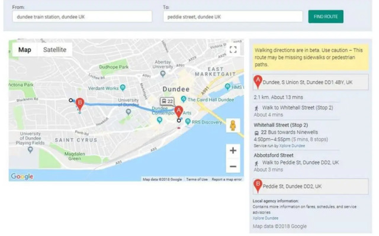Viewport: 379px width, 236px height.
Task: Click red marker B on the map
Action: pyautogui.click(x=80, y=104)
